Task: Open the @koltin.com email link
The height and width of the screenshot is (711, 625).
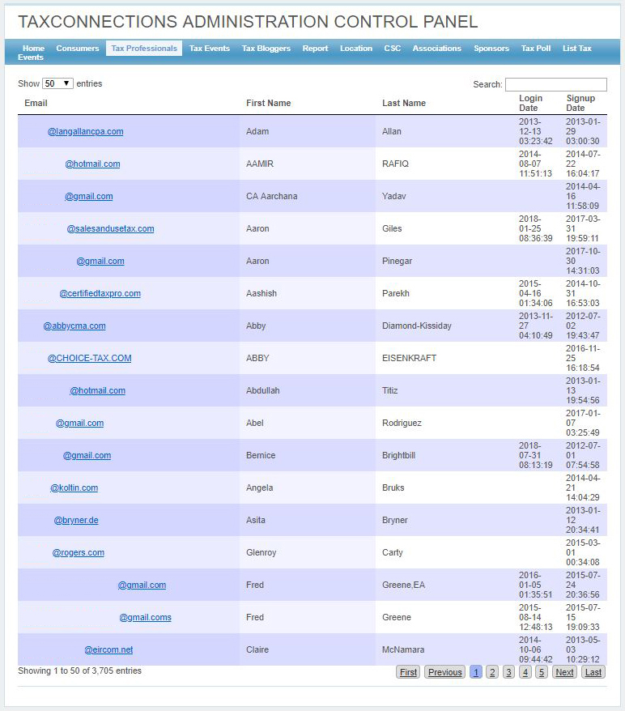Action: [74, 488]
